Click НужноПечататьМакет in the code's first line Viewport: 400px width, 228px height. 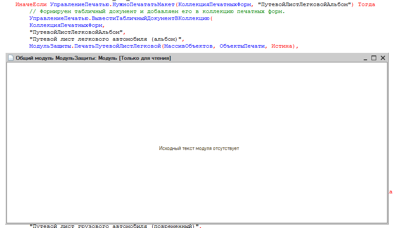coord(144,5)
